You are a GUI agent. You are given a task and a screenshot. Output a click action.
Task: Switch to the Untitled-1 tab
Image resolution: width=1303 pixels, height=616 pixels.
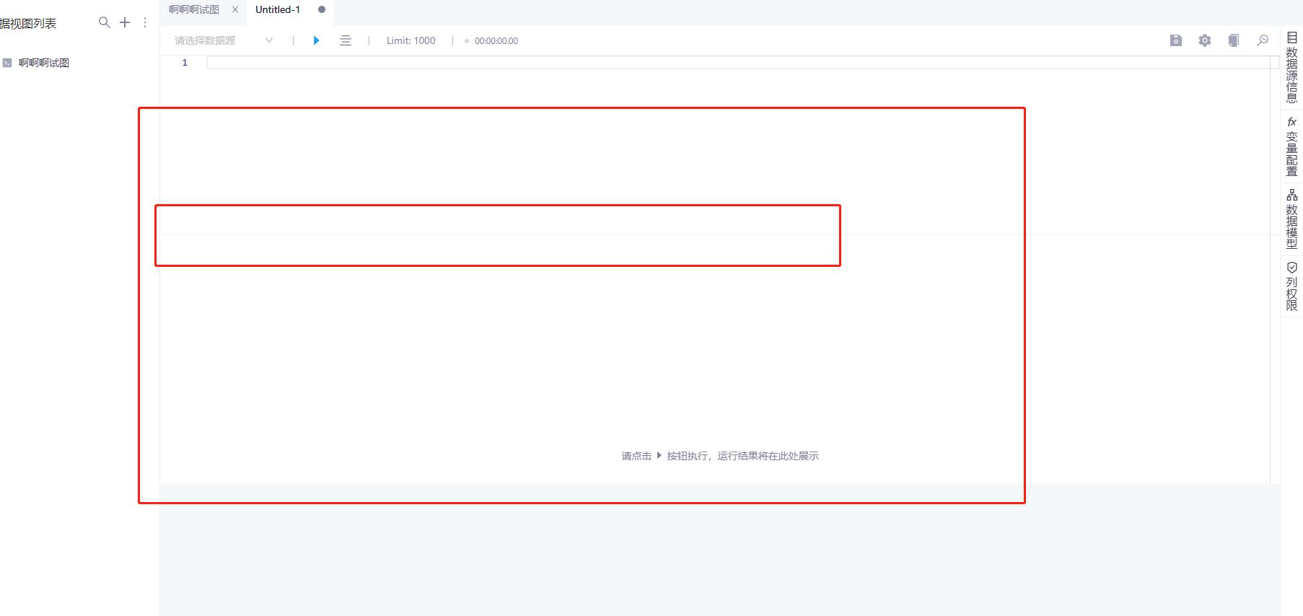click(x=278, y=9)
